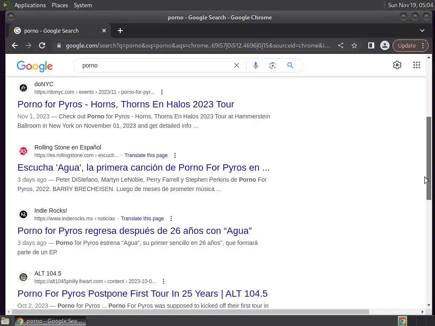Open Google quick settings gear
435x326 pixels.
pos(397,65)
